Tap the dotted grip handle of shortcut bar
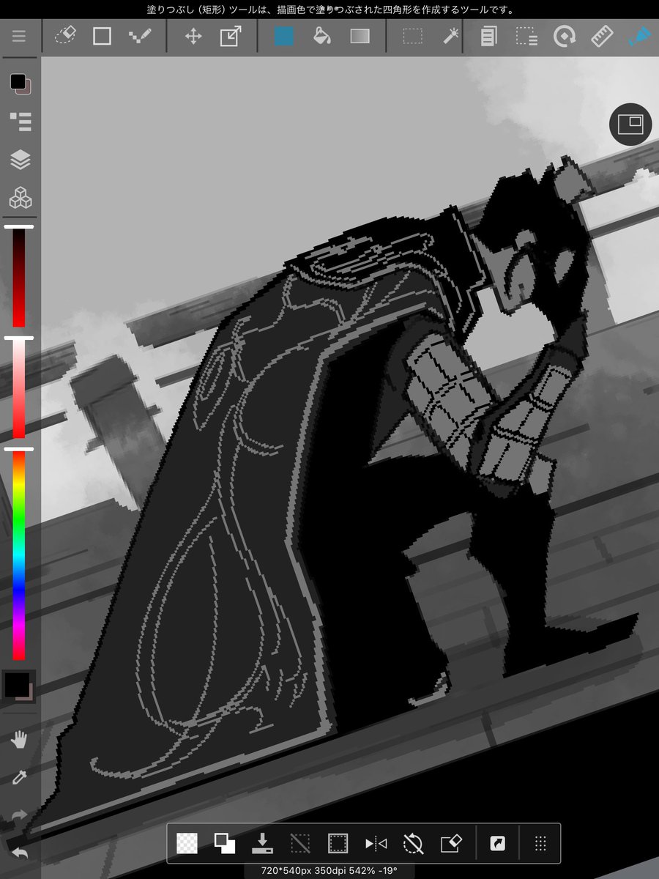 pos(540,844)
